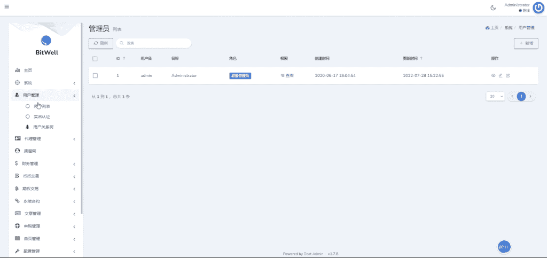Click the 刷新 refresh button
This screenshot has width=547, height=258.
101,43
